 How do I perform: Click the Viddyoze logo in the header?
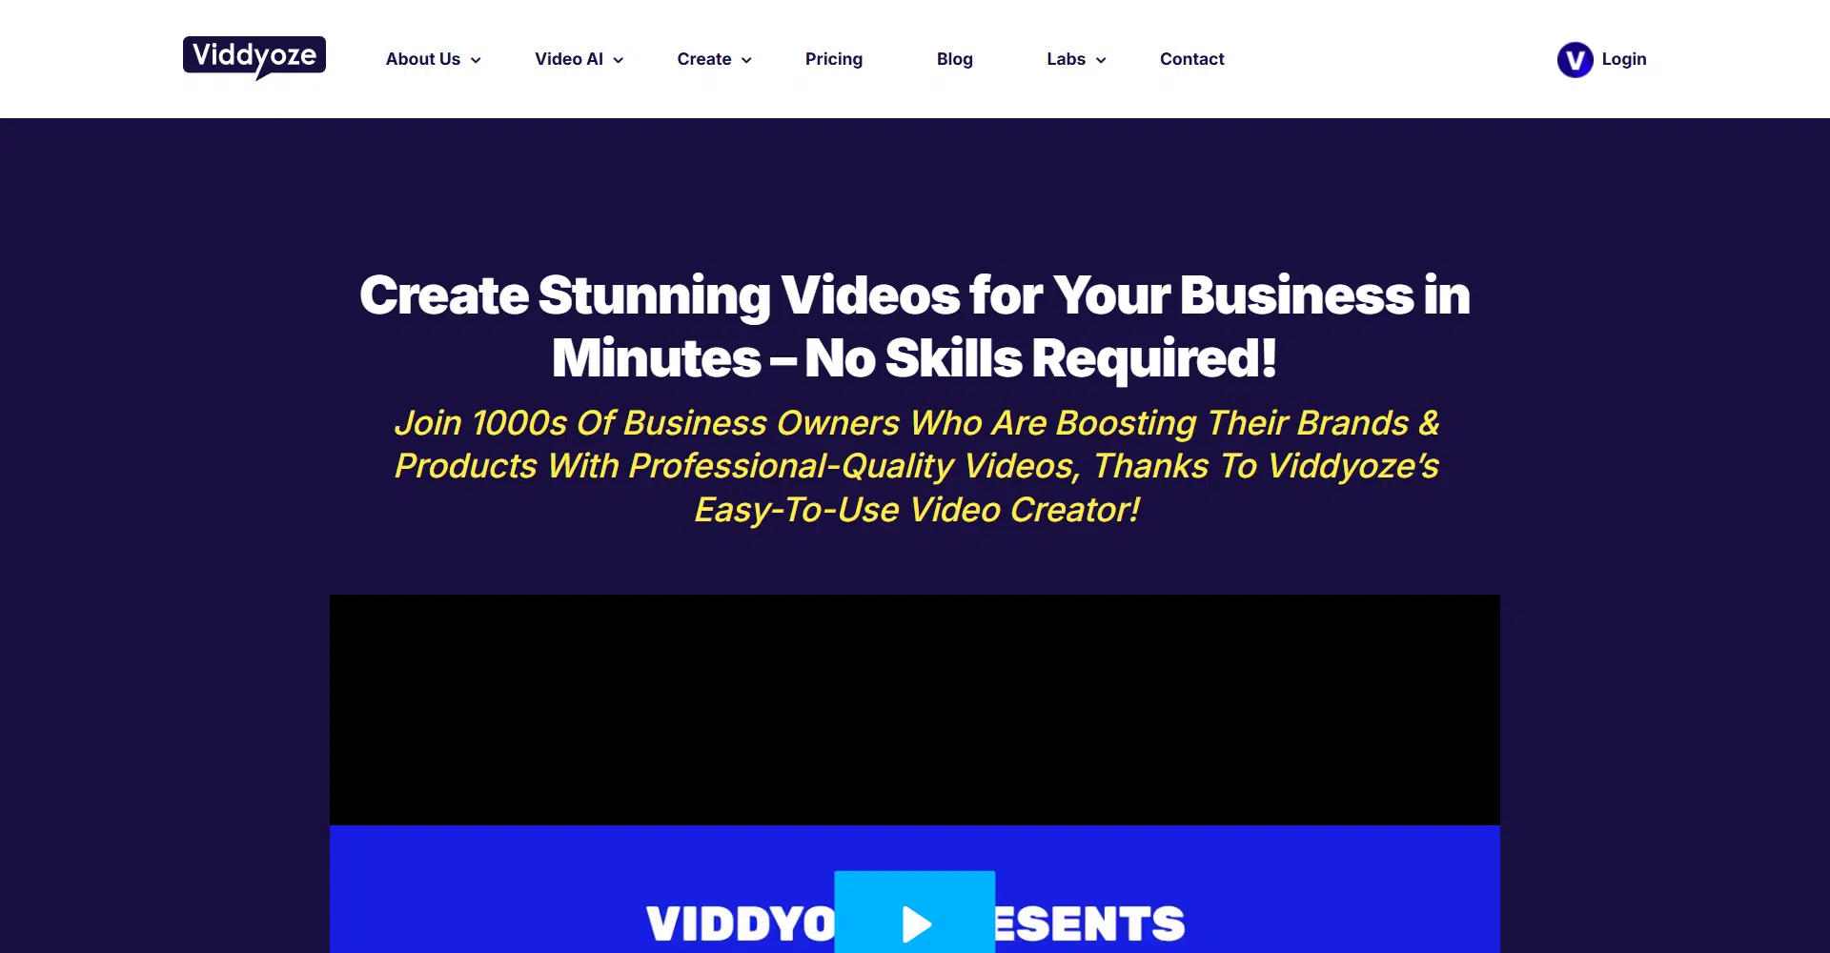point(254,58)
